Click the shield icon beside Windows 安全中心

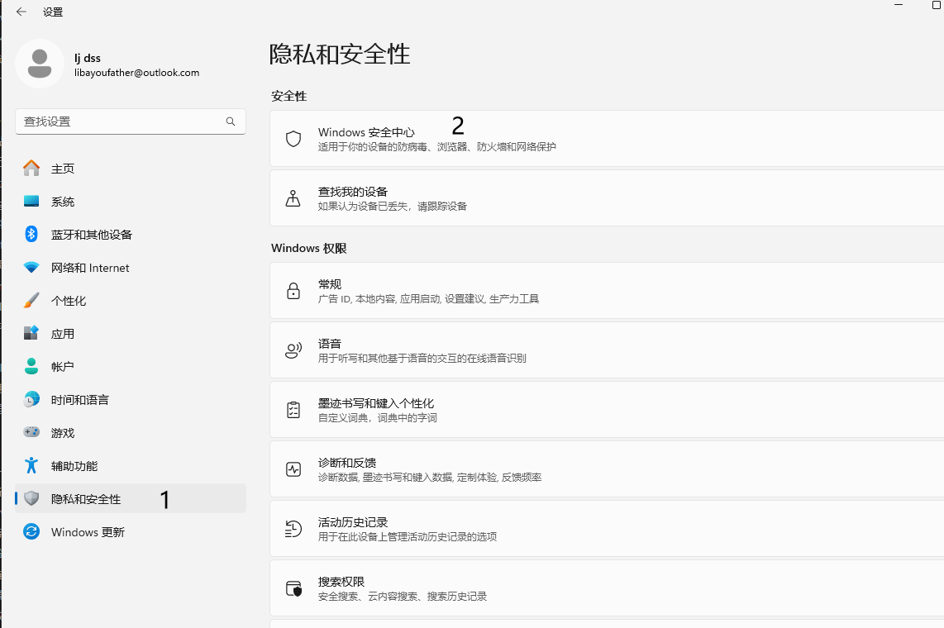293,139
